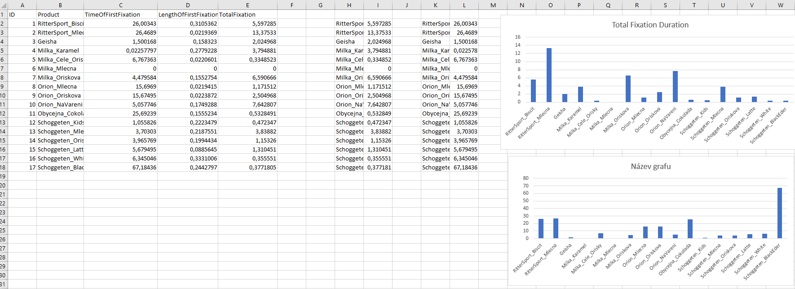
Task: Select the 'Orion_NaVareni' cell in column B
Action: point(60,104)
